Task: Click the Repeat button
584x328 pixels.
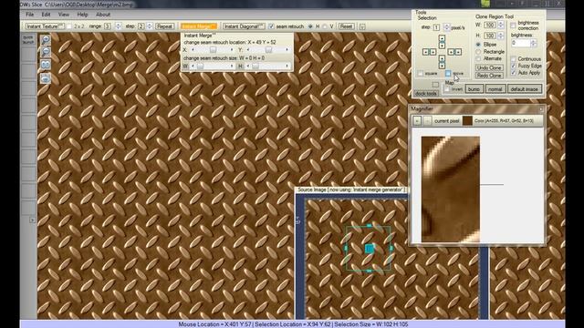Action: pos(164,26)
